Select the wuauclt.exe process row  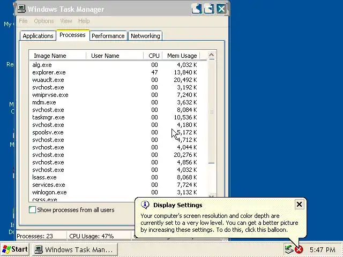(x=118, y=80)
